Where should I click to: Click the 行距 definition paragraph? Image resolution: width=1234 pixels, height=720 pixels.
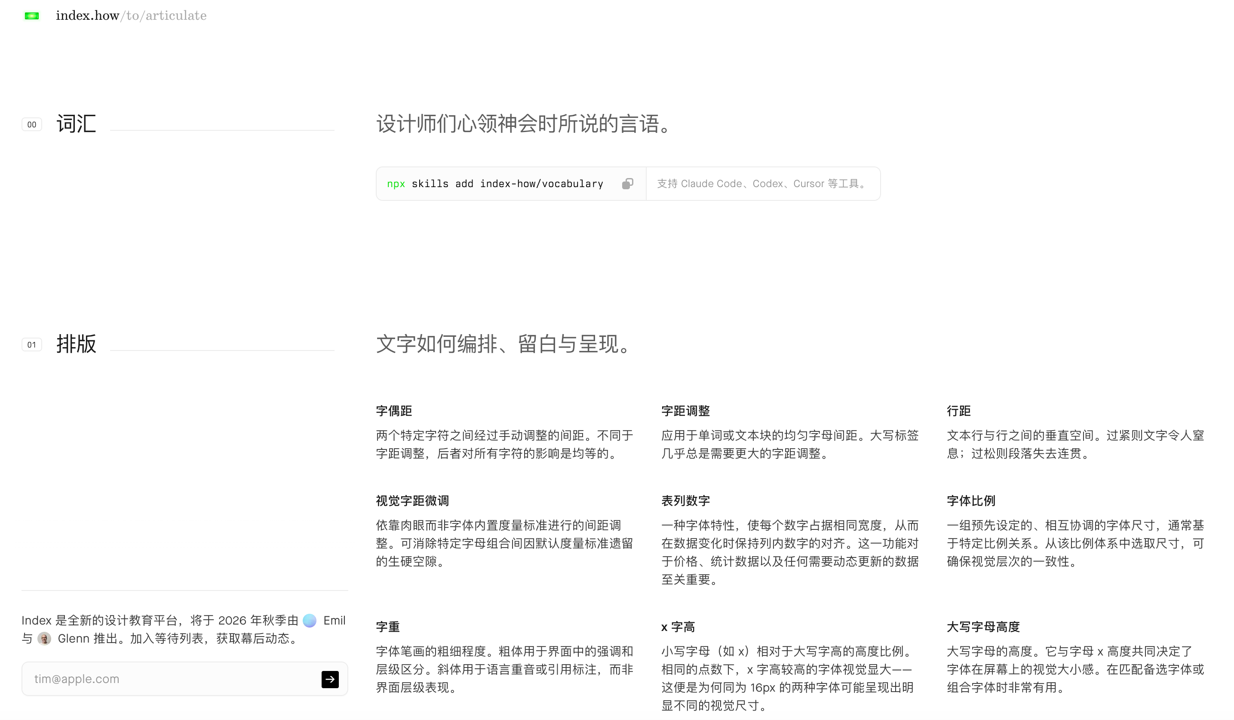tap(1075, 444)
